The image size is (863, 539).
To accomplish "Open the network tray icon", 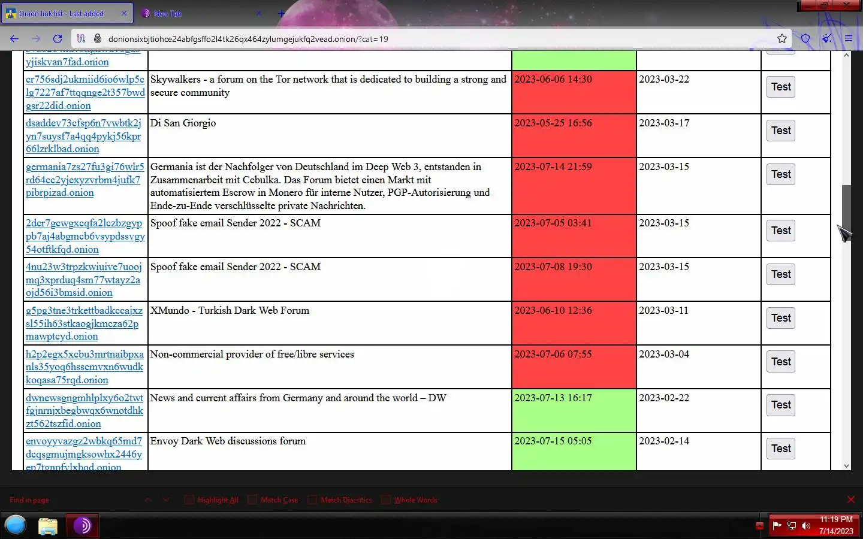I will pos(792,526).
